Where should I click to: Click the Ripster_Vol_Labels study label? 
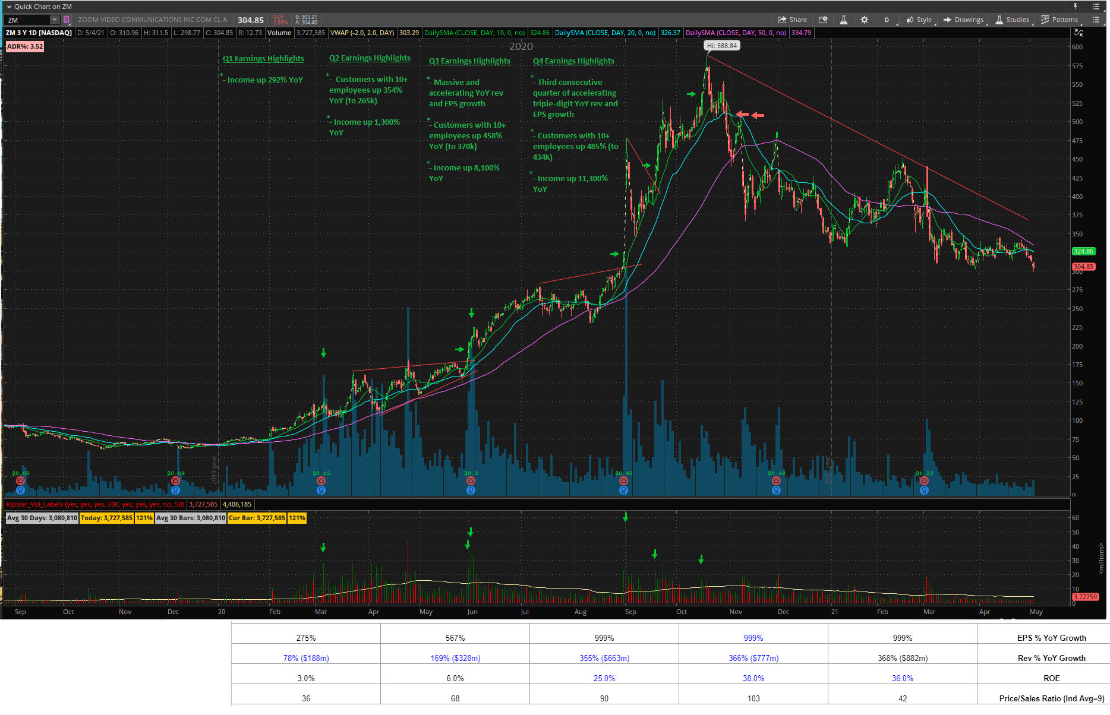95,504
